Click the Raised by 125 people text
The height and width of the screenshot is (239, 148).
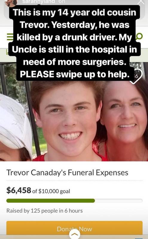[45, 211]
